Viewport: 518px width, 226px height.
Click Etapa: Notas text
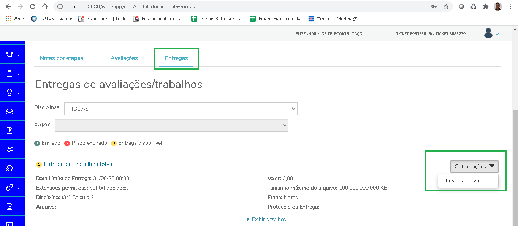(283, 197)
